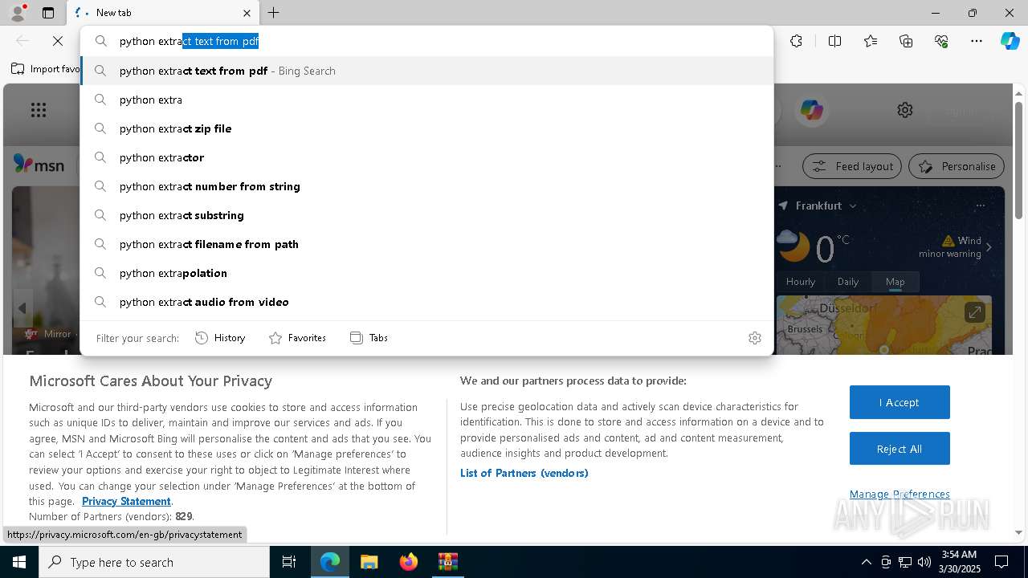
Task: Choose python extract audio from video suggestion
Action: (x=426, y=302)
